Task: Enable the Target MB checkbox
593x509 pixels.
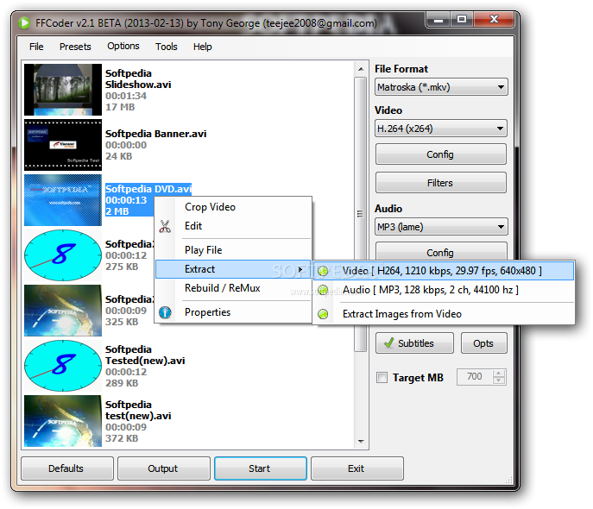Action: (x=382, y=377)
